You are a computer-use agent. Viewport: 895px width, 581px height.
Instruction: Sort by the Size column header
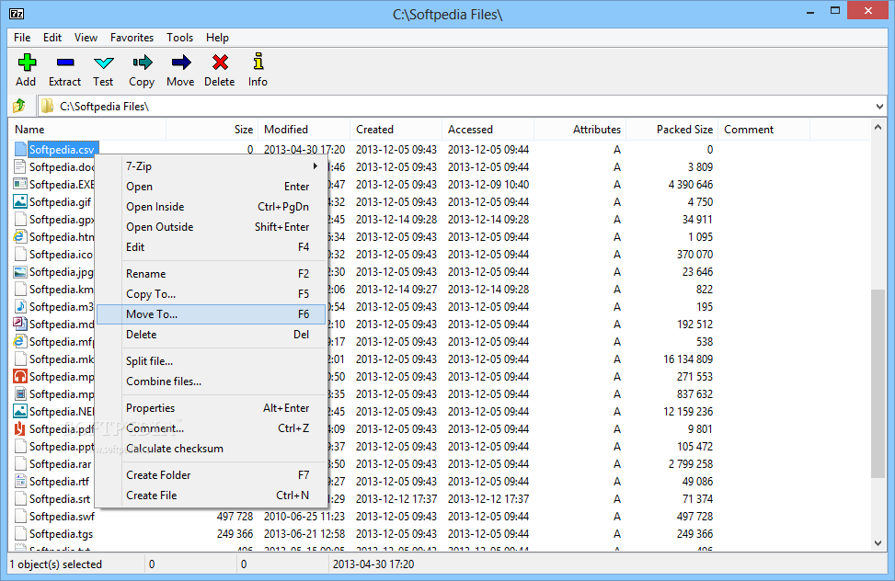click(x=212, y=130)
